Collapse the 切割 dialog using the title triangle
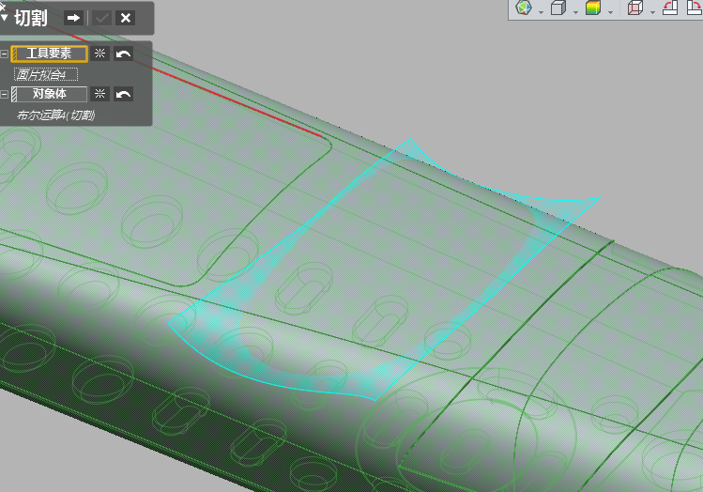 pyautogui.click(x=5, y=18)
